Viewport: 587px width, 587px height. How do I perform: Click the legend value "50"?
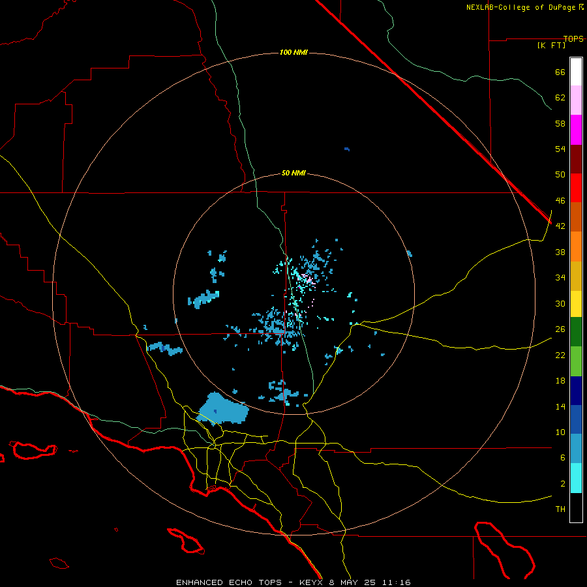(x=560, y=174)
